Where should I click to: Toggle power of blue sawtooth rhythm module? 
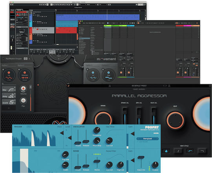(x=87, y=69)
